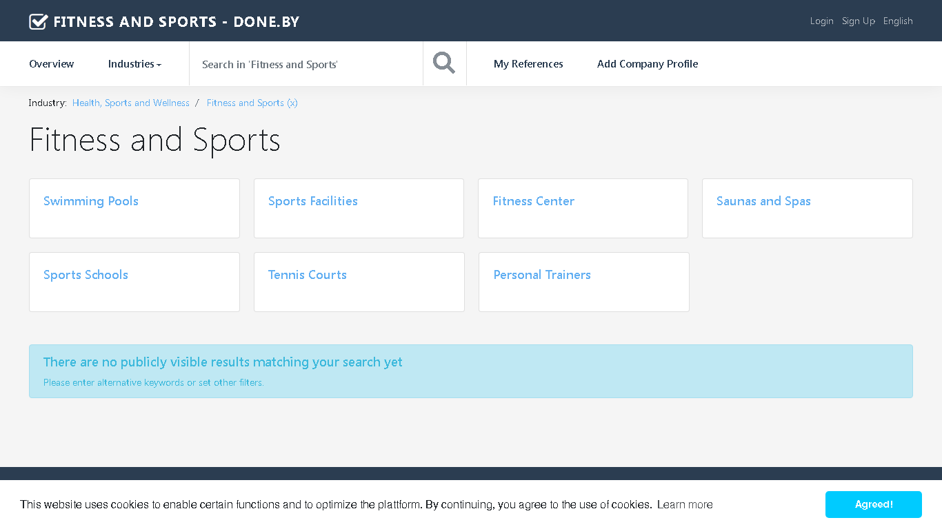Viewport: 942px width, 529px height.
Task: Open the Sign Up link
Action: pyautogui.click(x=859, y=21)
